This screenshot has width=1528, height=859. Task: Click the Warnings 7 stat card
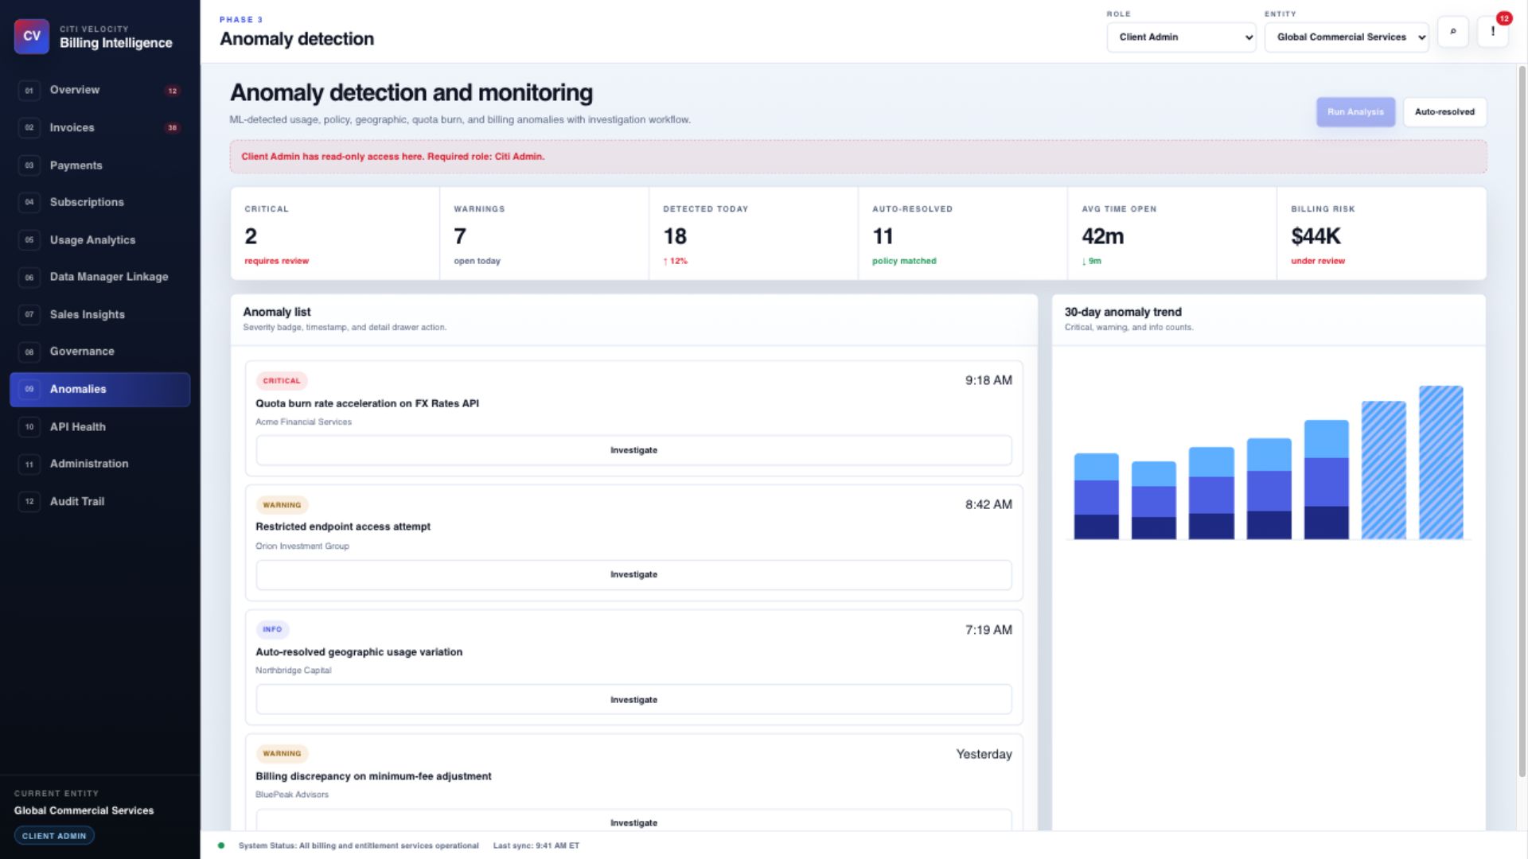coord(544,234)
